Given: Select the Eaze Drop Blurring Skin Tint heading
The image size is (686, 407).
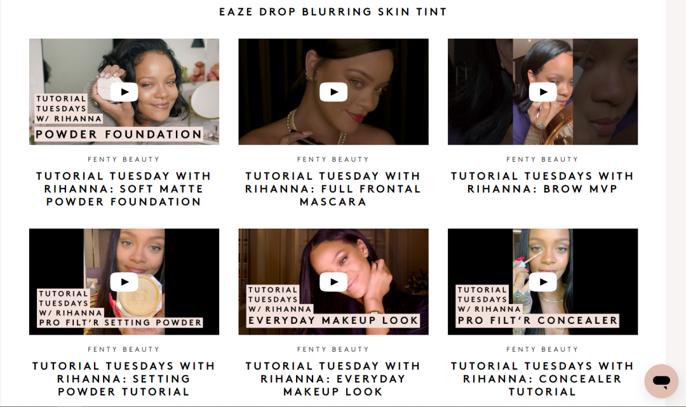Looking at the screenshot, I should pyautogui.click(x=333, y=12).
